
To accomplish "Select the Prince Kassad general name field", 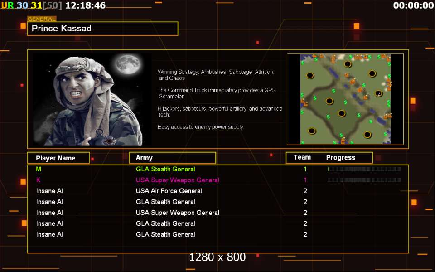I will tap(103, 28).
